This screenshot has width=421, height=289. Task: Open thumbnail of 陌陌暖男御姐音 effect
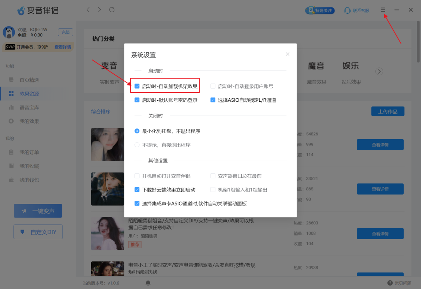click(x=108, y=234)
